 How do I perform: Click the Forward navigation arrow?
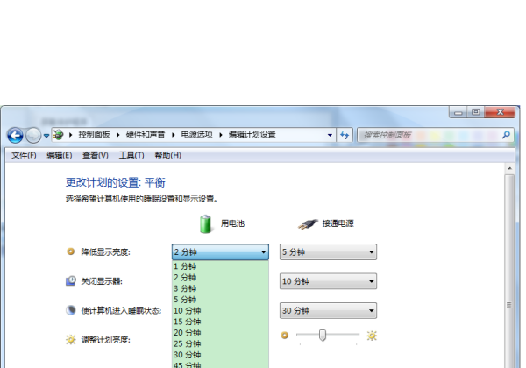(33, 136)
